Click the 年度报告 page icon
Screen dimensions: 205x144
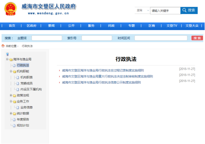click(x=14, y=119)
